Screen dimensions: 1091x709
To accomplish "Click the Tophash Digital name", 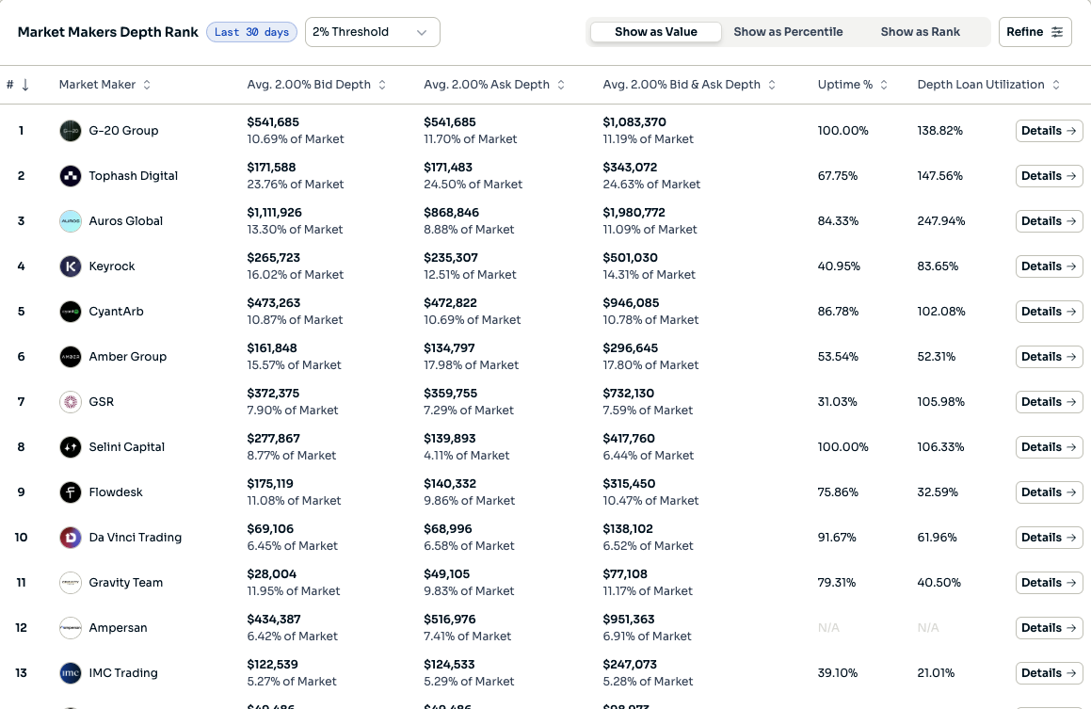I will click(133, 176).
